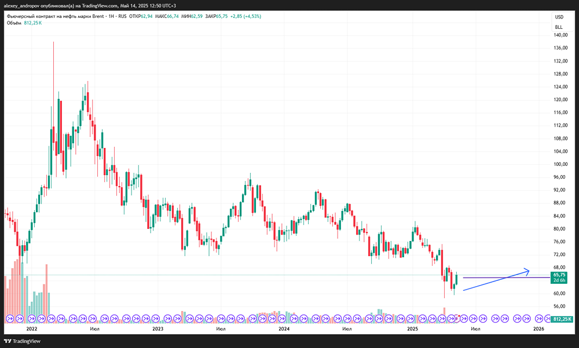Click the 88,00 price axis label
Screen dimensions: 579x348
tap(559, 203)
